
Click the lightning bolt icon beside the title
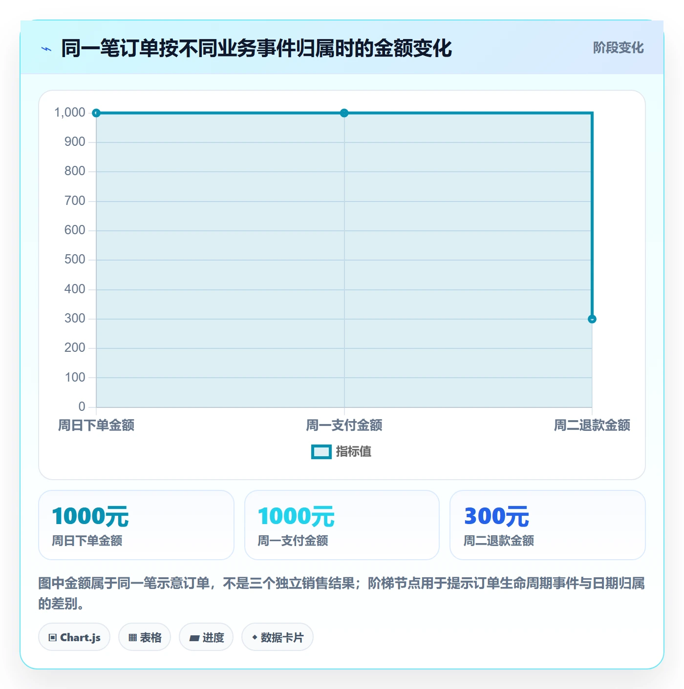[46, 49]
